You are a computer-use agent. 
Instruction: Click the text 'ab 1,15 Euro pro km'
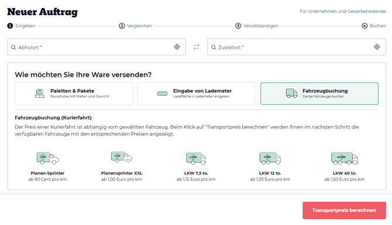pos(196,179)
